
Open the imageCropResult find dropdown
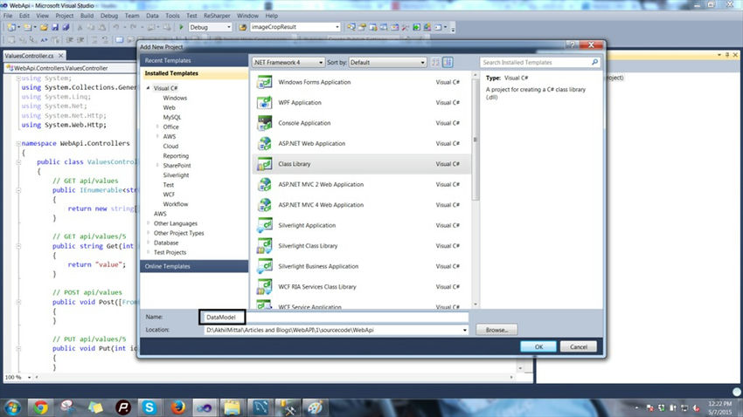(337, 27)
